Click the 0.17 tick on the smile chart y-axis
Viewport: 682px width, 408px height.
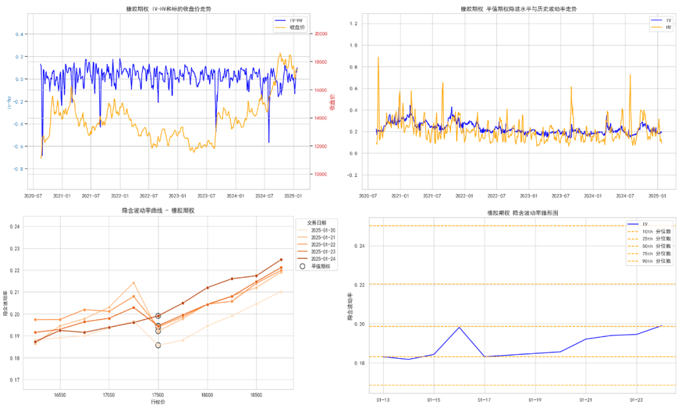point(15,380)
